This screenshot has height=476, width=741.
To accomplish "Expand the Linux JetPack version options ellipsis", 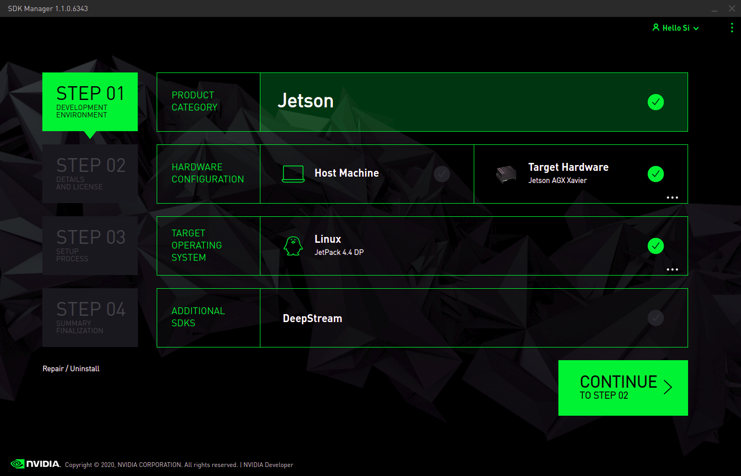I will pos(672,269).
